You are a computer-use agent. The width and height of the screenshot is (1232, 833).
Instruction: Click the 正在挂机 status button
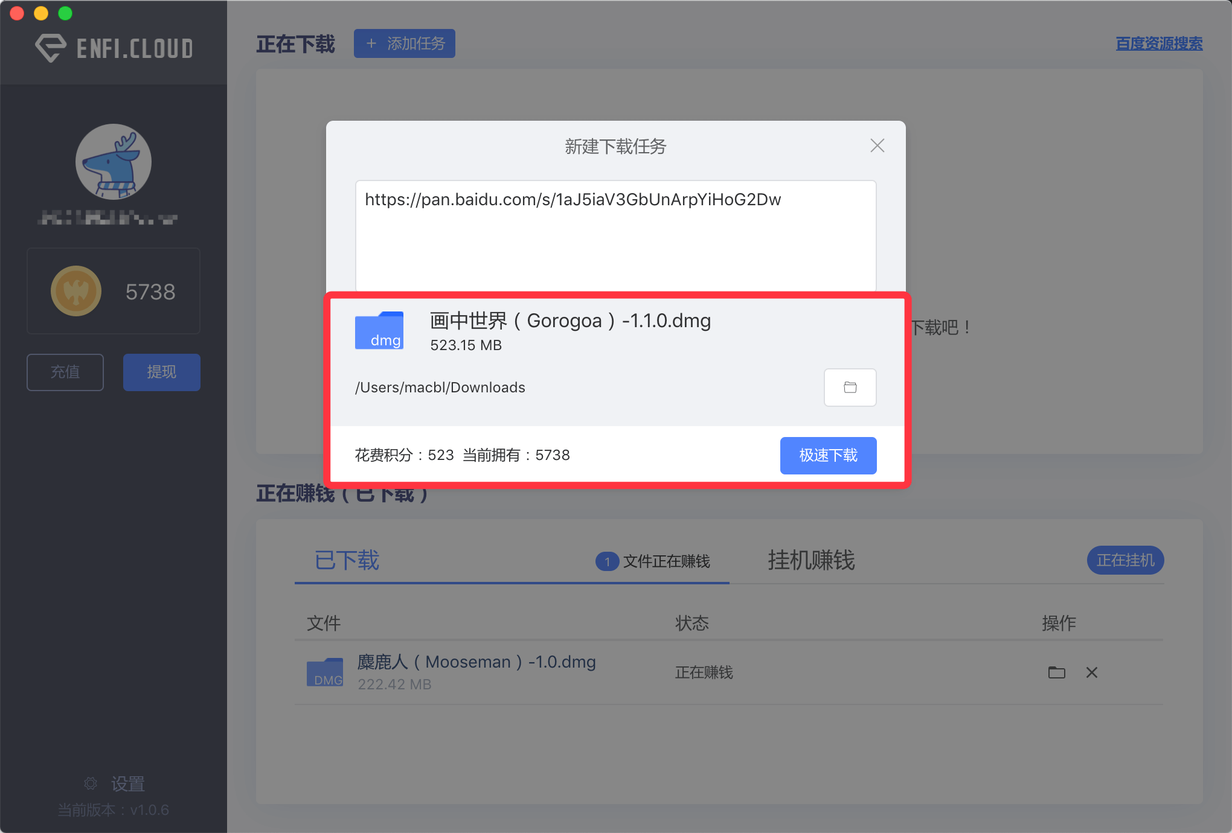(1126, 560)
